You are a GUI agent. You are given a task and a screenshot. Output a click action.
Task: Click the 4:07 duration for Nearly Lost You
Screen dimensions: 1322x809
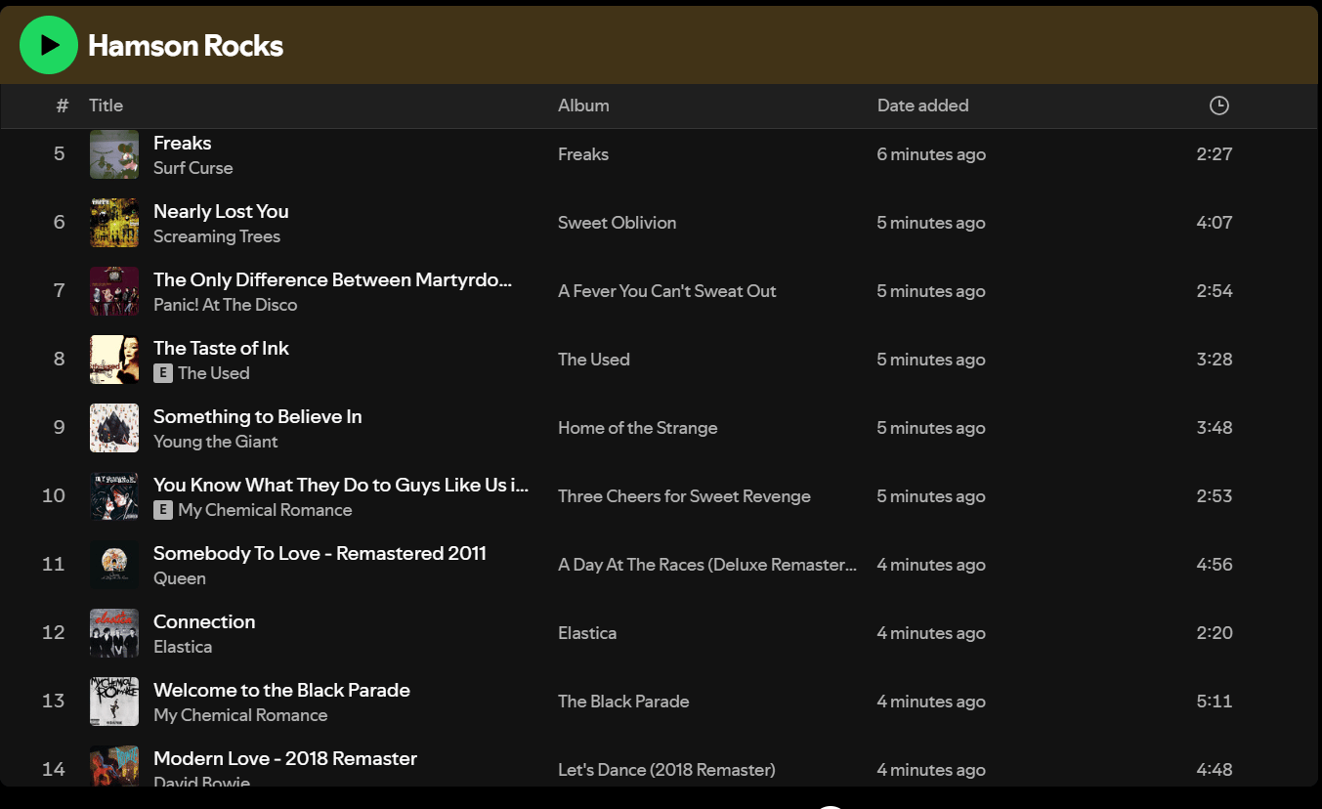pos(1215,223)
